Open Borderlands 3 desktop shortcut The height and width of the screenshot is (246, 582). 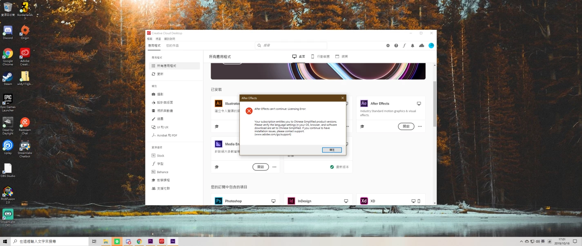[25, 10]
